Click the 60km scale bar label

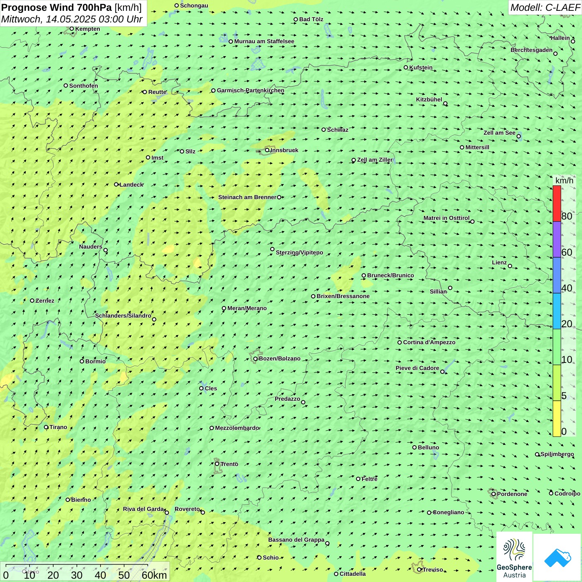pos(154,575)
